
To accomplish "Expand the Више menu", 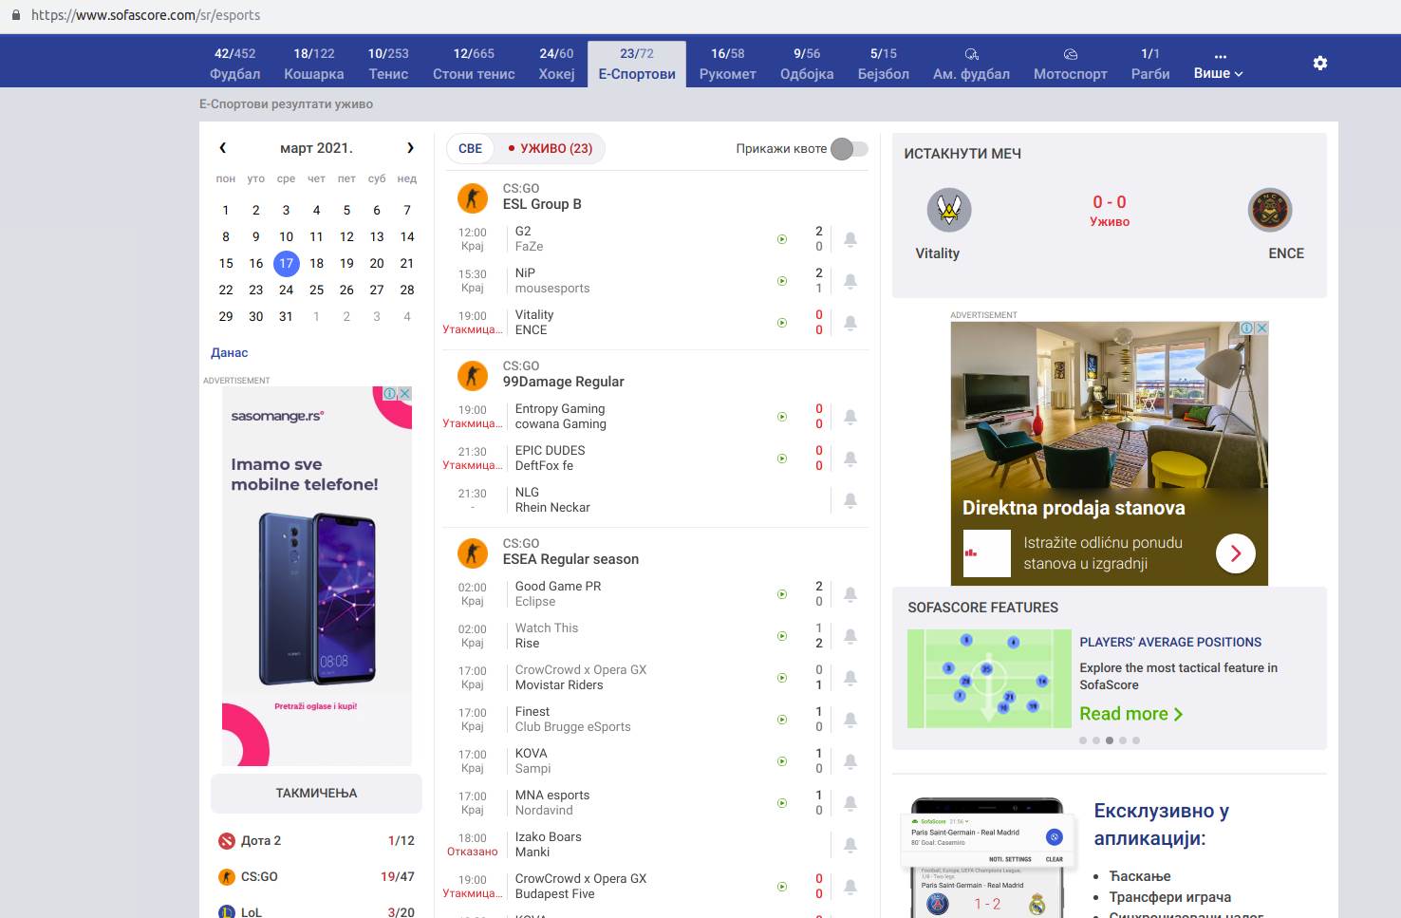I will tap(1219, 65).
